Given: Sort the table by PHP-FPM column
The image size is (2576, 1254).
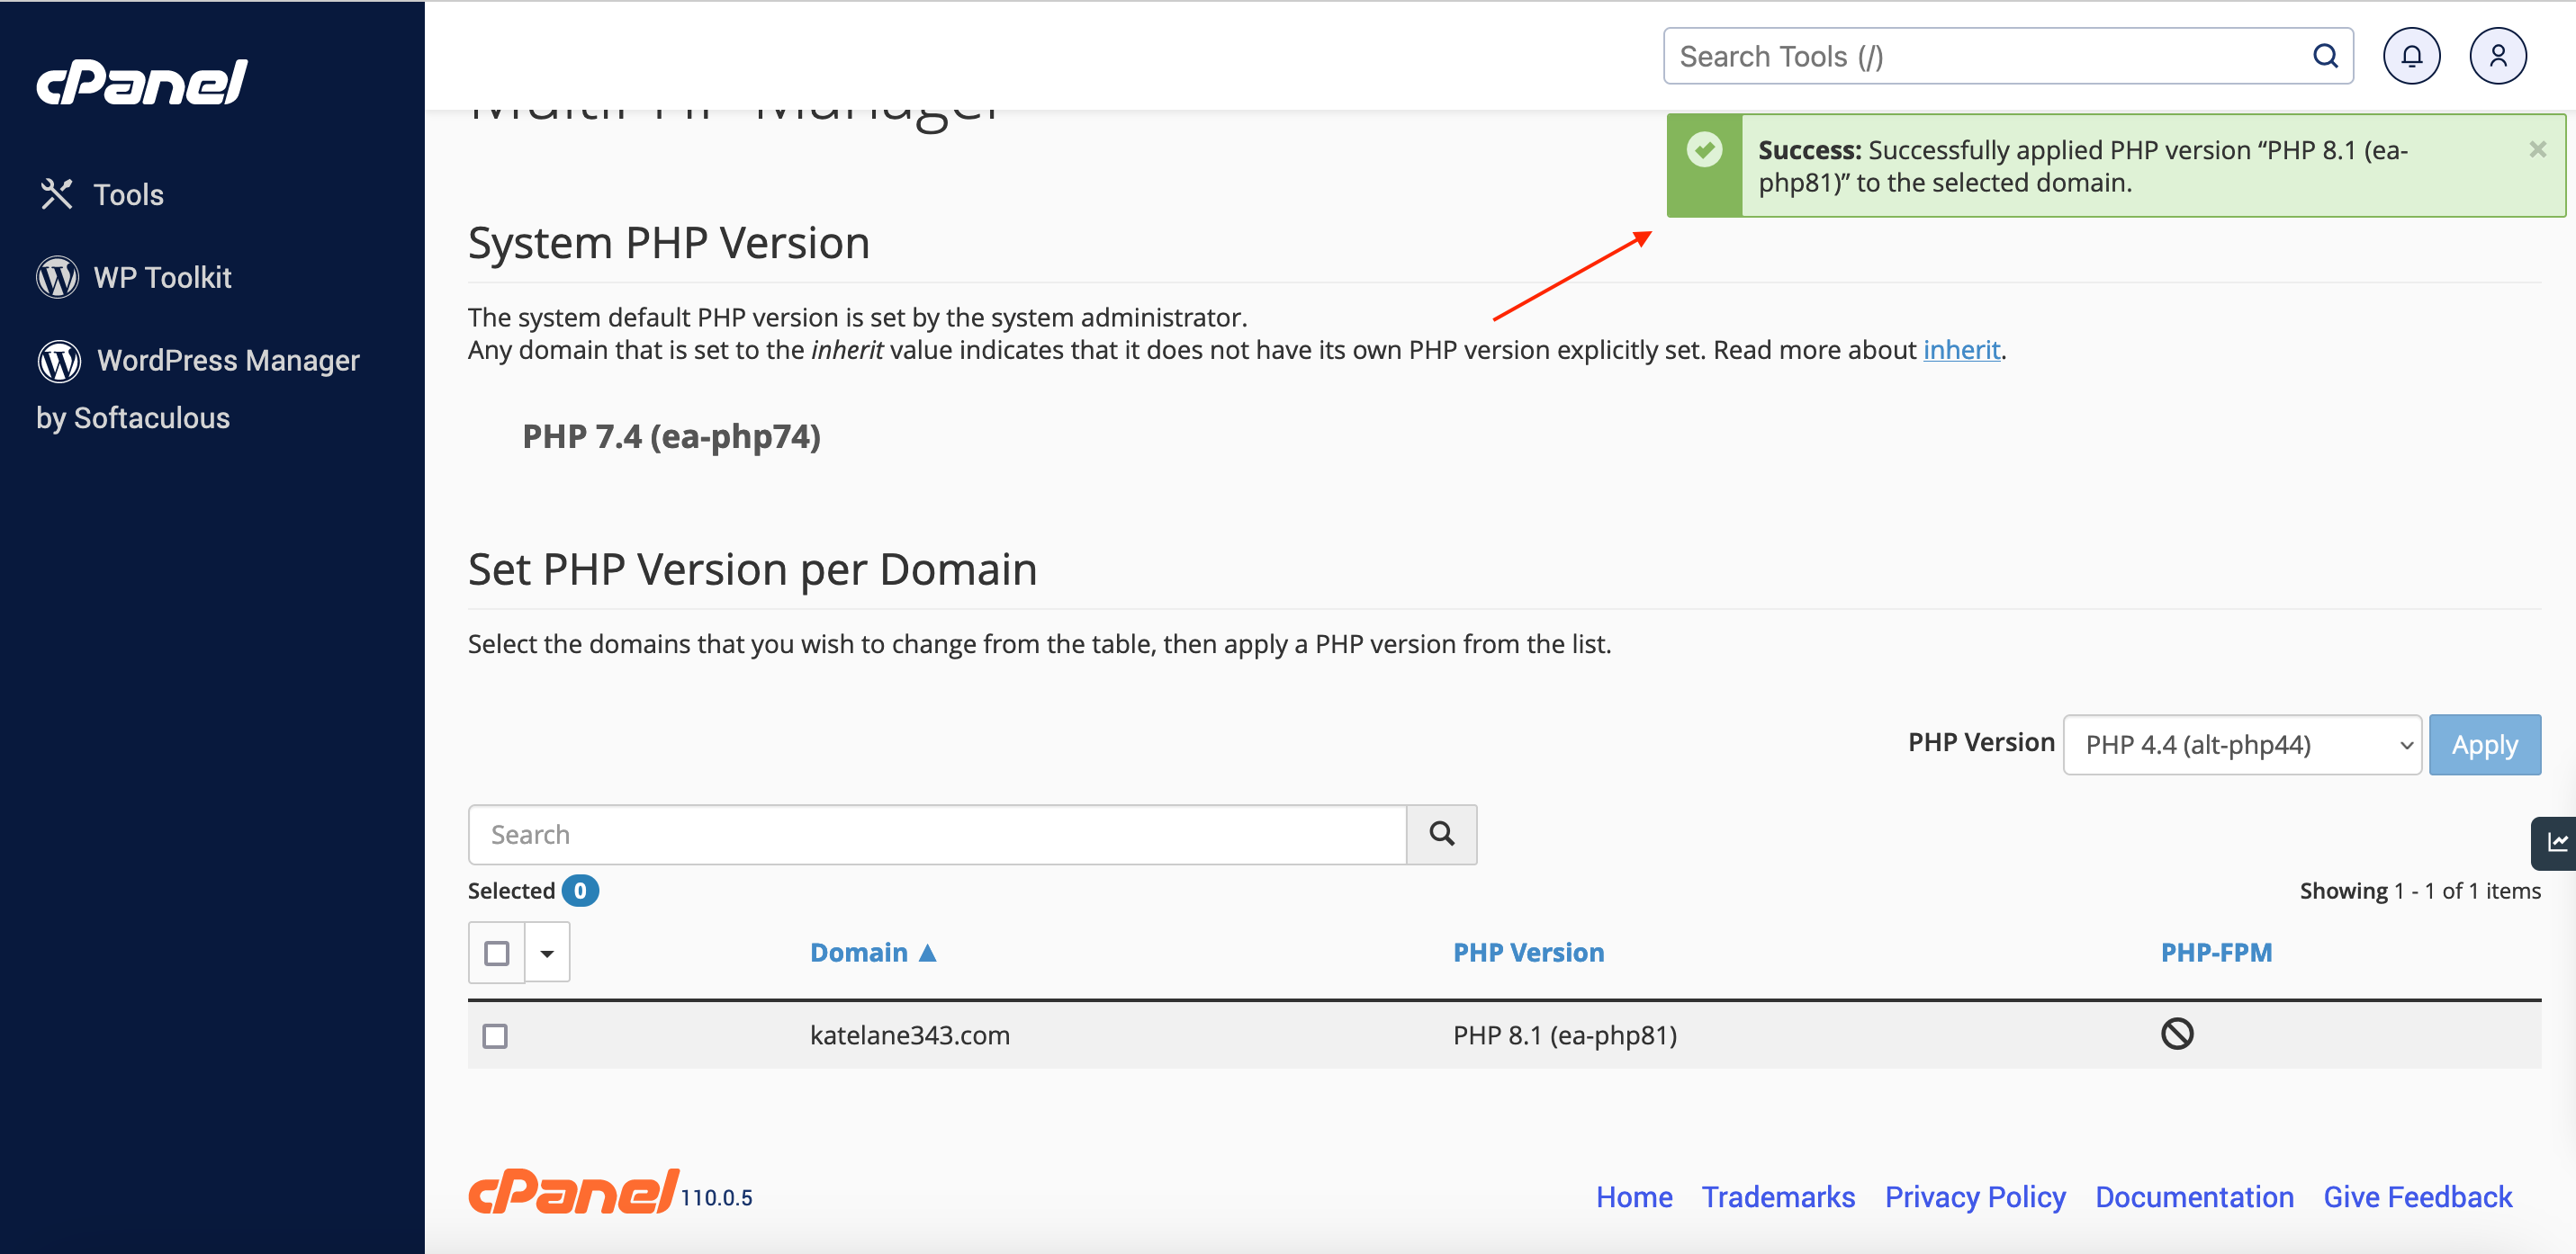Looking at the screenshot, I should pyautogui.click(x=2216, y=953).
